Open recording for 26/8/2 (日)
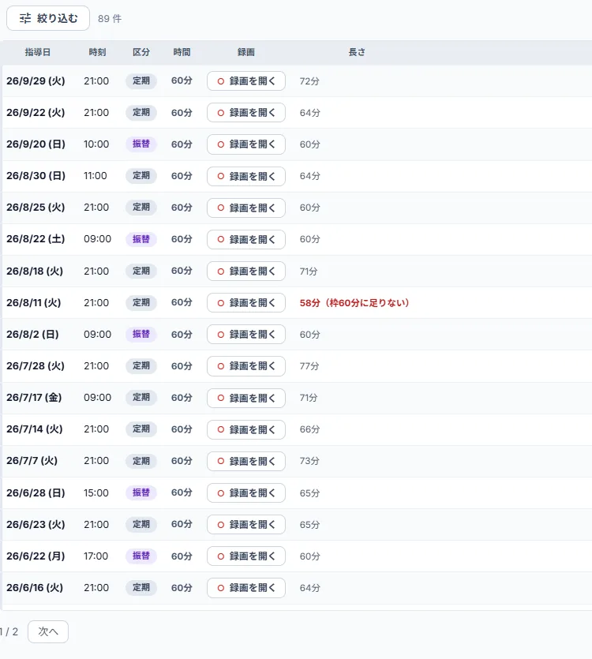The image size is (592, 659). point(246,334)
